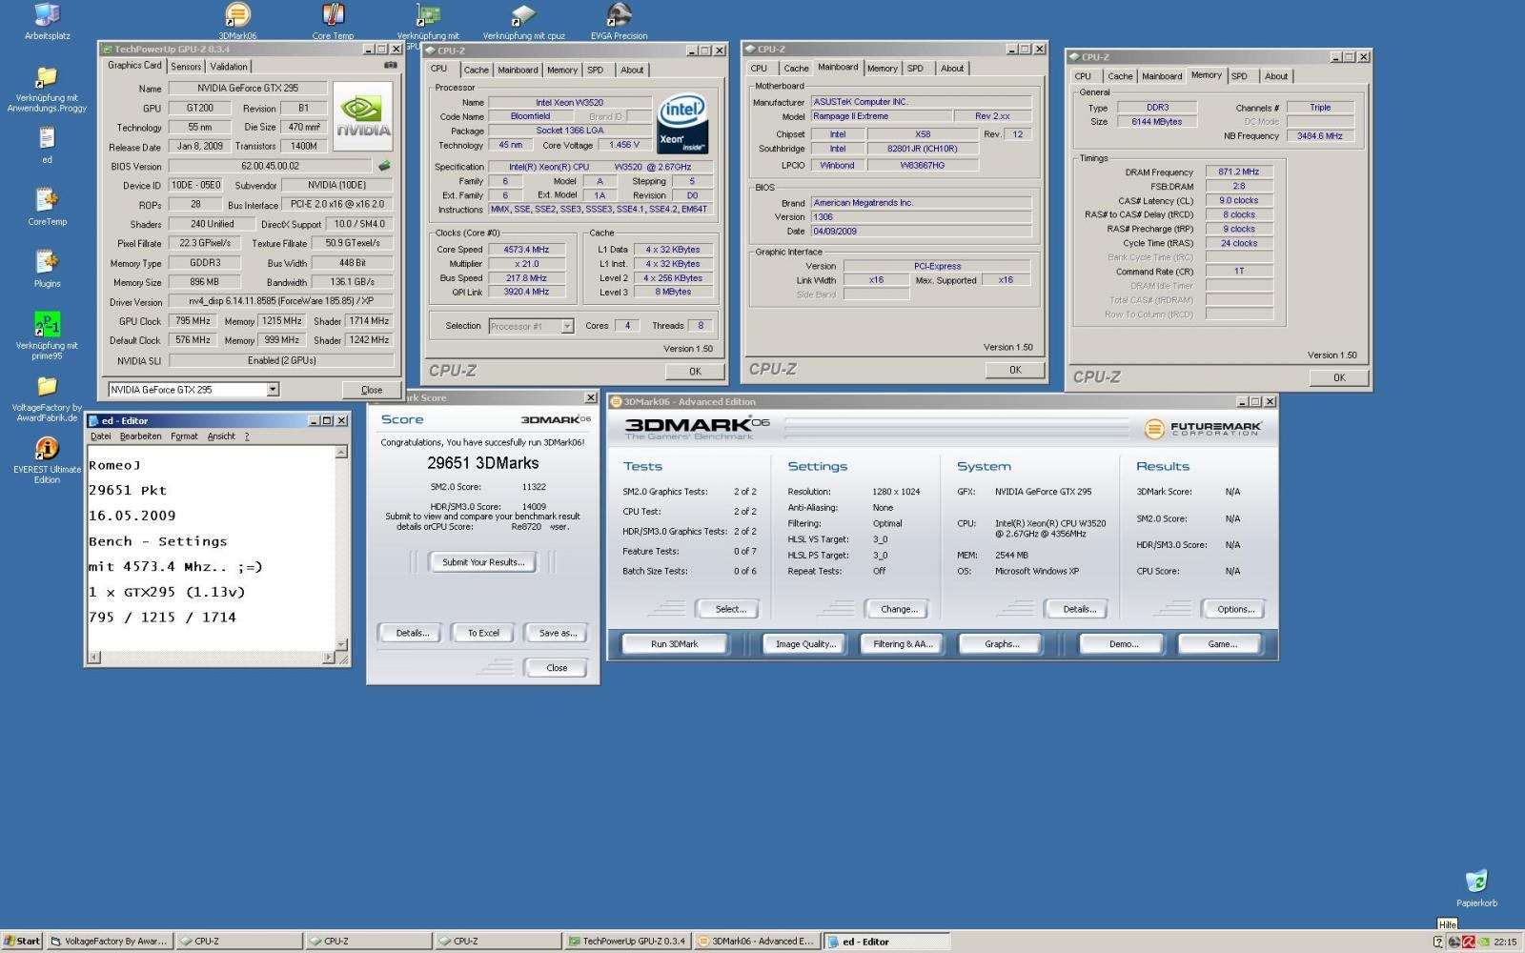The image size is (1525, 953).
Task: Click the Start button
Action: click(22, 941)
